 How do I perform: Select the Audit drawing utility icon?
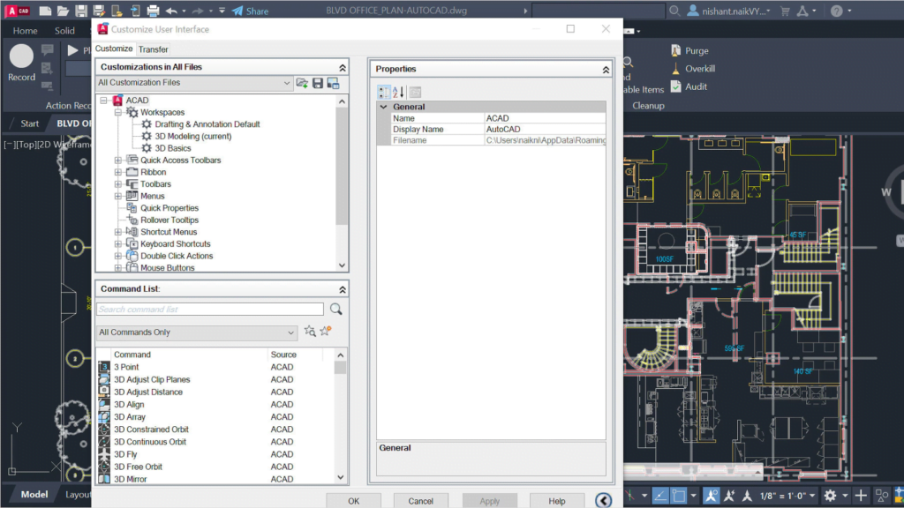674,86
